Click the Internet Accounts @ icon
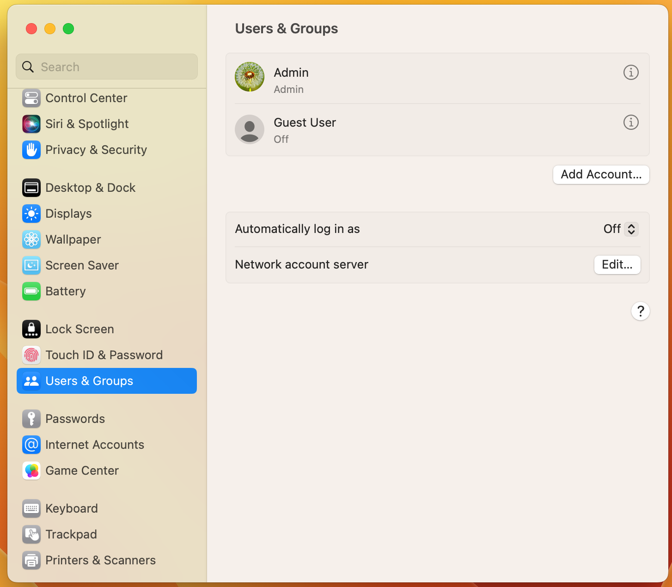Image resolution: width=672 pixels, height=587 pixels. 31,445
